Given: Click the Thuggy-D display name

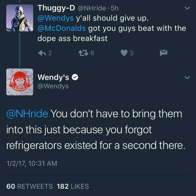Looking at the screenshot, I should [x=56, y=8].
